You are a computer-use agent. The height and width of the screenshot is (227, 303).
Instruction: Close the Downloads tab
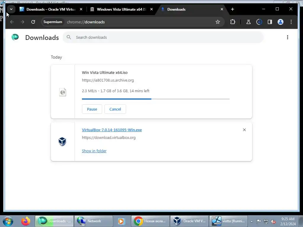pyautogui.click(x=222, y=9)
